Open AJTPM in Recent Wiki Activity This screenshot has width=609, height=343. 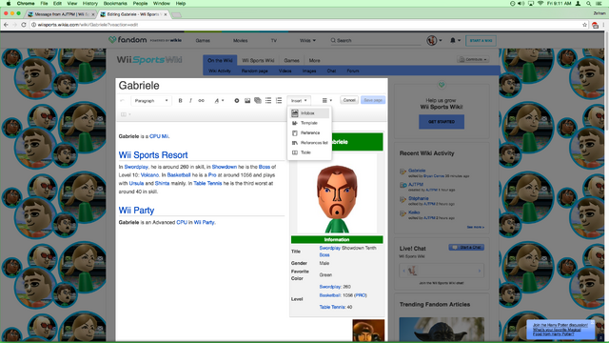pos(416,184)
